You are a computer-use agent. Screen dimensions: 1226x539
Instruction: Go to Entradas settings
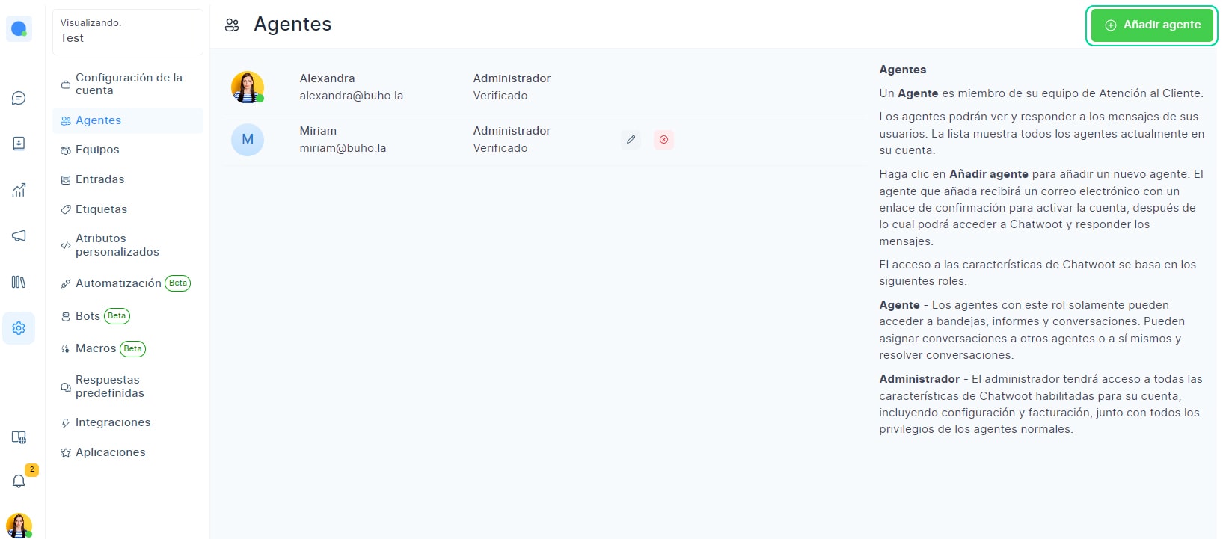(99, 179)
